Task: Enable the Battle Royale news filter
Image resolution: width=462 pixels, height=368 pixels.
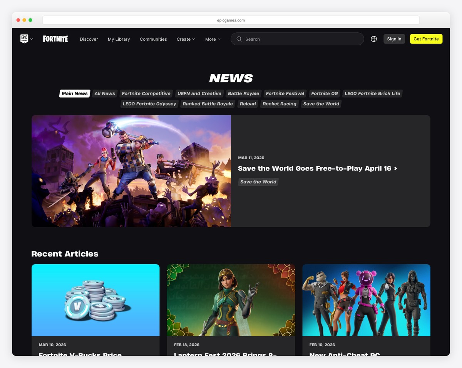Action: 243,93
